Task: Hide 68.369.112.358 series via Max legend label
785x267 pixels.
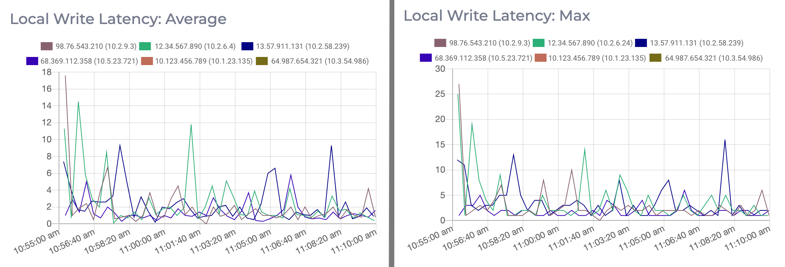Action: (x=483, y=58)
